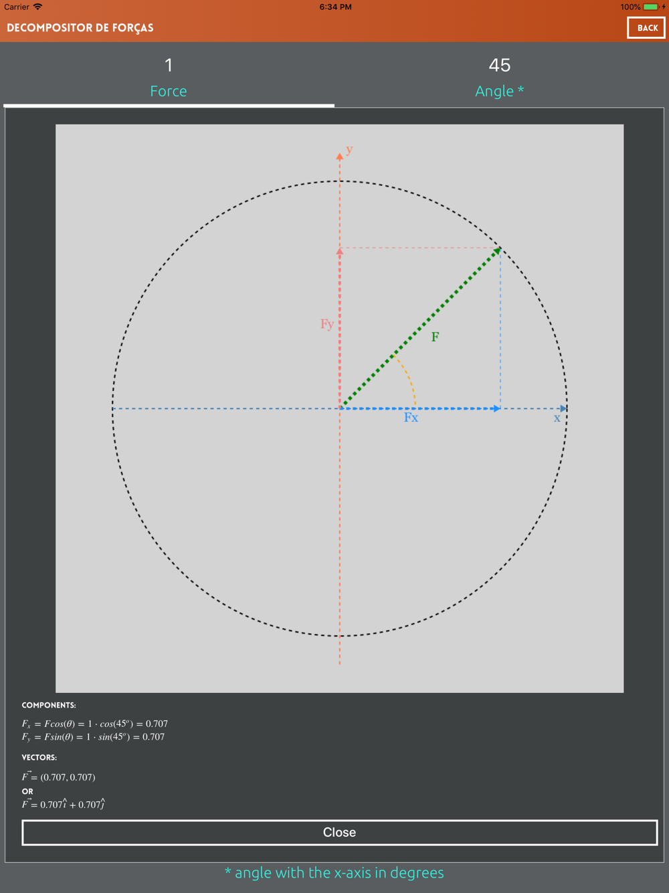Click the DECOMPOSITOR DE FORÇAS title
This screenshot has width=669, height=893.
pos(80,27)
